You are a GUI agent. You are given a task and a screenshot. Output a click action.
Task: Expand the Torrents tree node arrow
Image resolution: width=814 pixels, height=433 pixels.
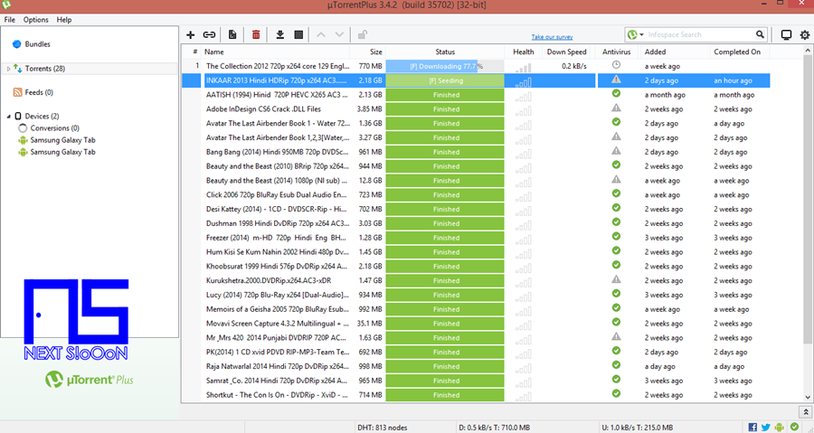(x=8, y=69)
